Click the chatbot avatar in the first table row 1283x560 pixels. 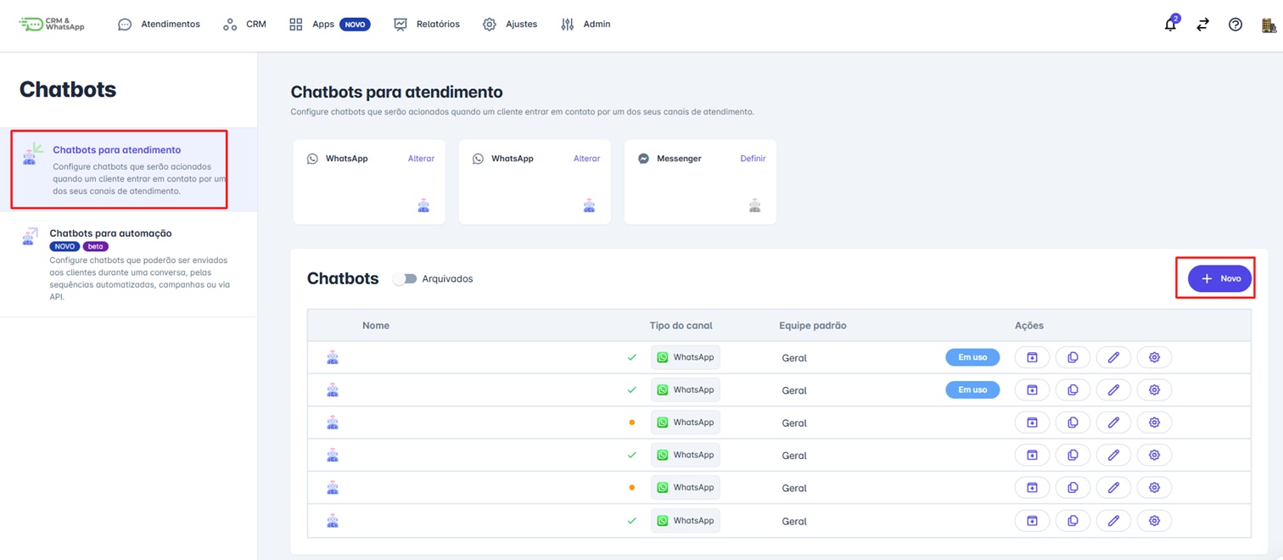click(x=333, y=357)
